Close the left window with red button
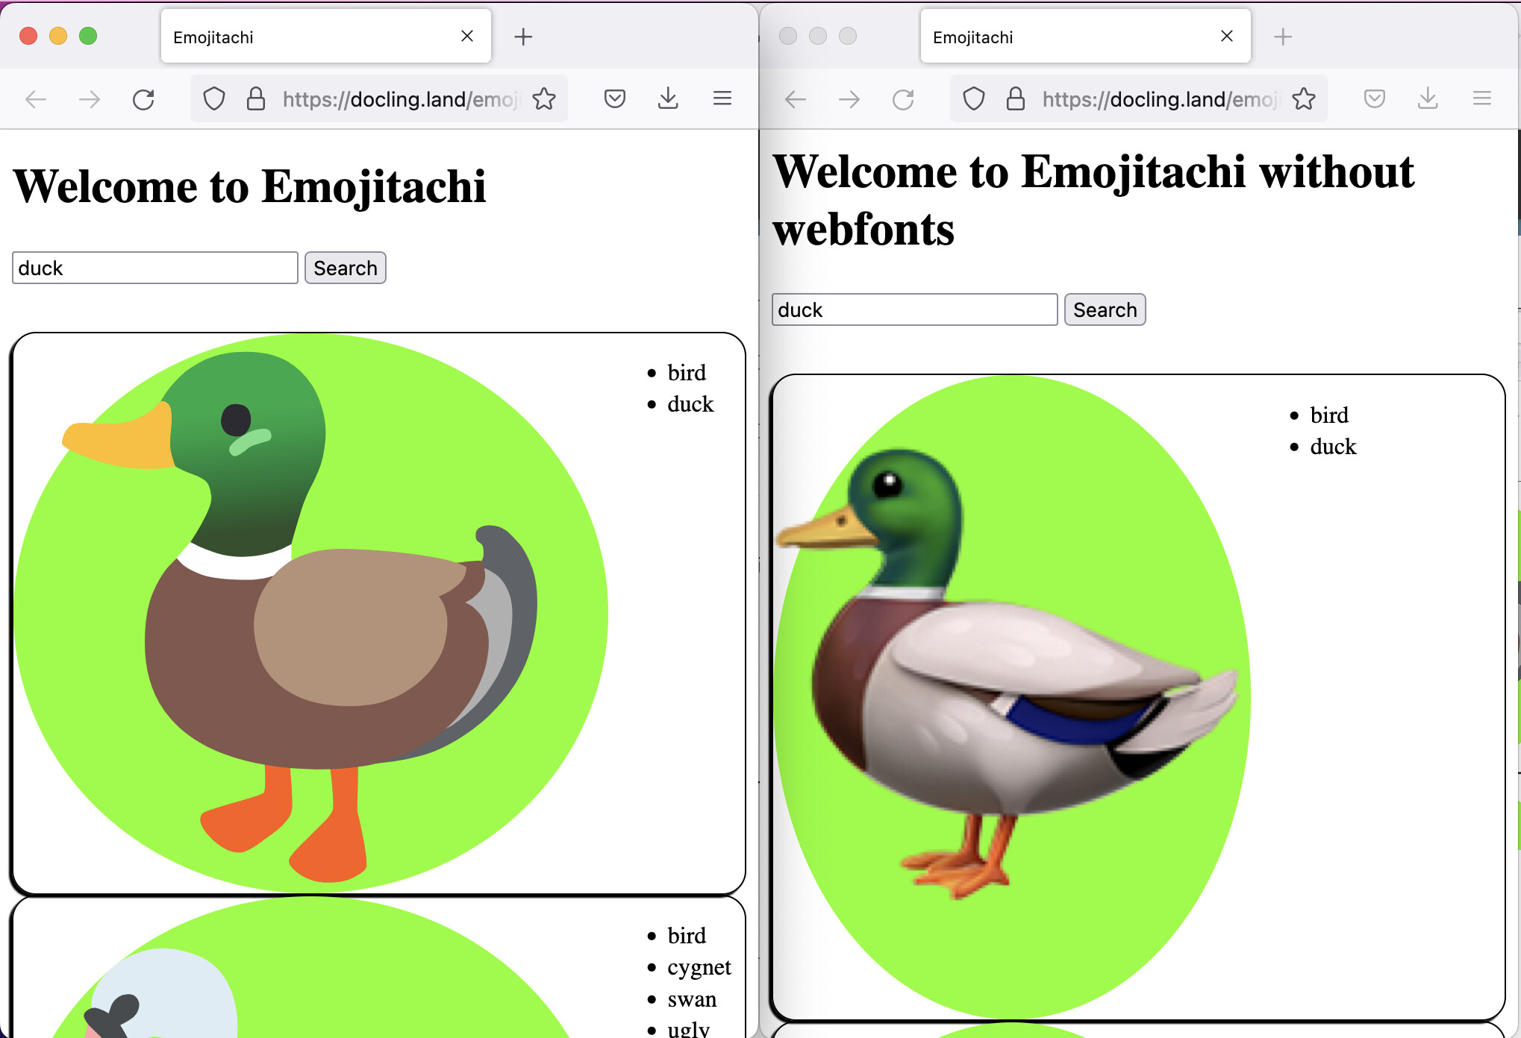Viewport: 1521px width, 1038px height. point(28,36)
